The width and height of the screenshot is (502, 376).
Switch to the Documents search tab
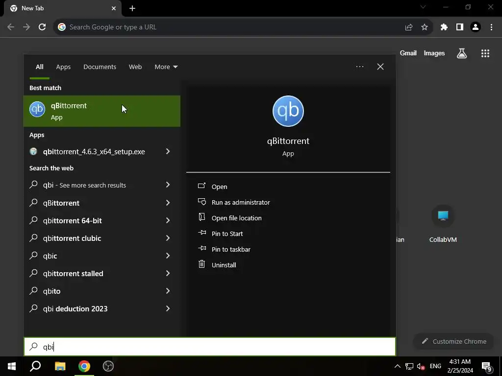coord(100,67)
